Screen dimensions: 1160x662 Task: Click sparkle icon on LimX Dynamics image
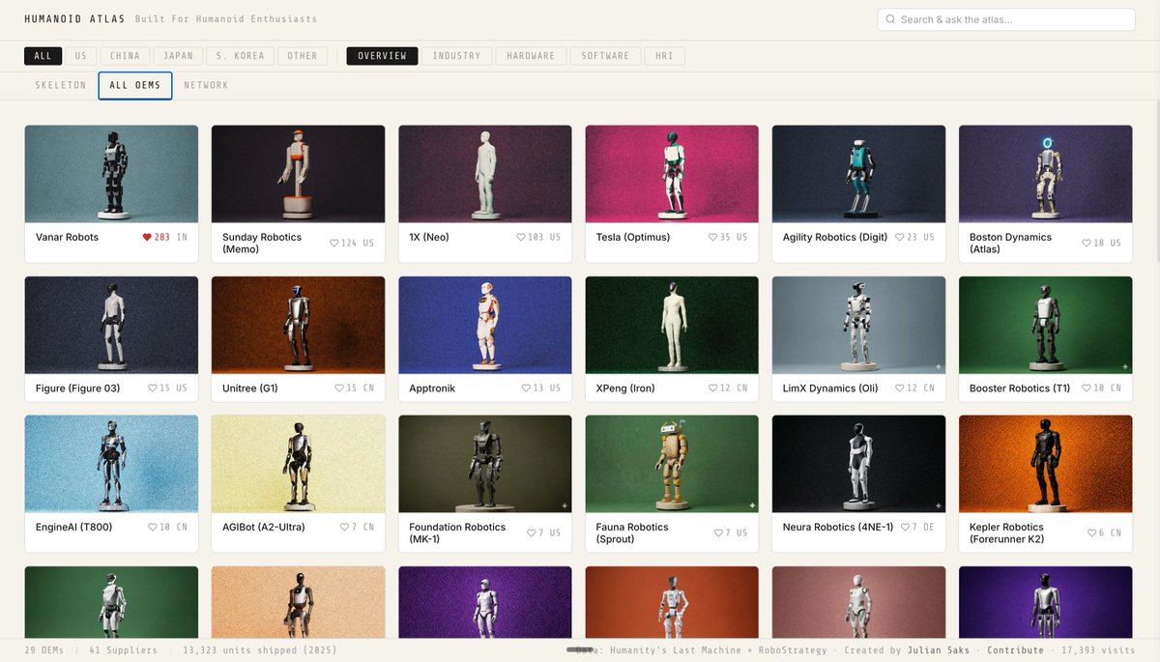coord(939,366)
